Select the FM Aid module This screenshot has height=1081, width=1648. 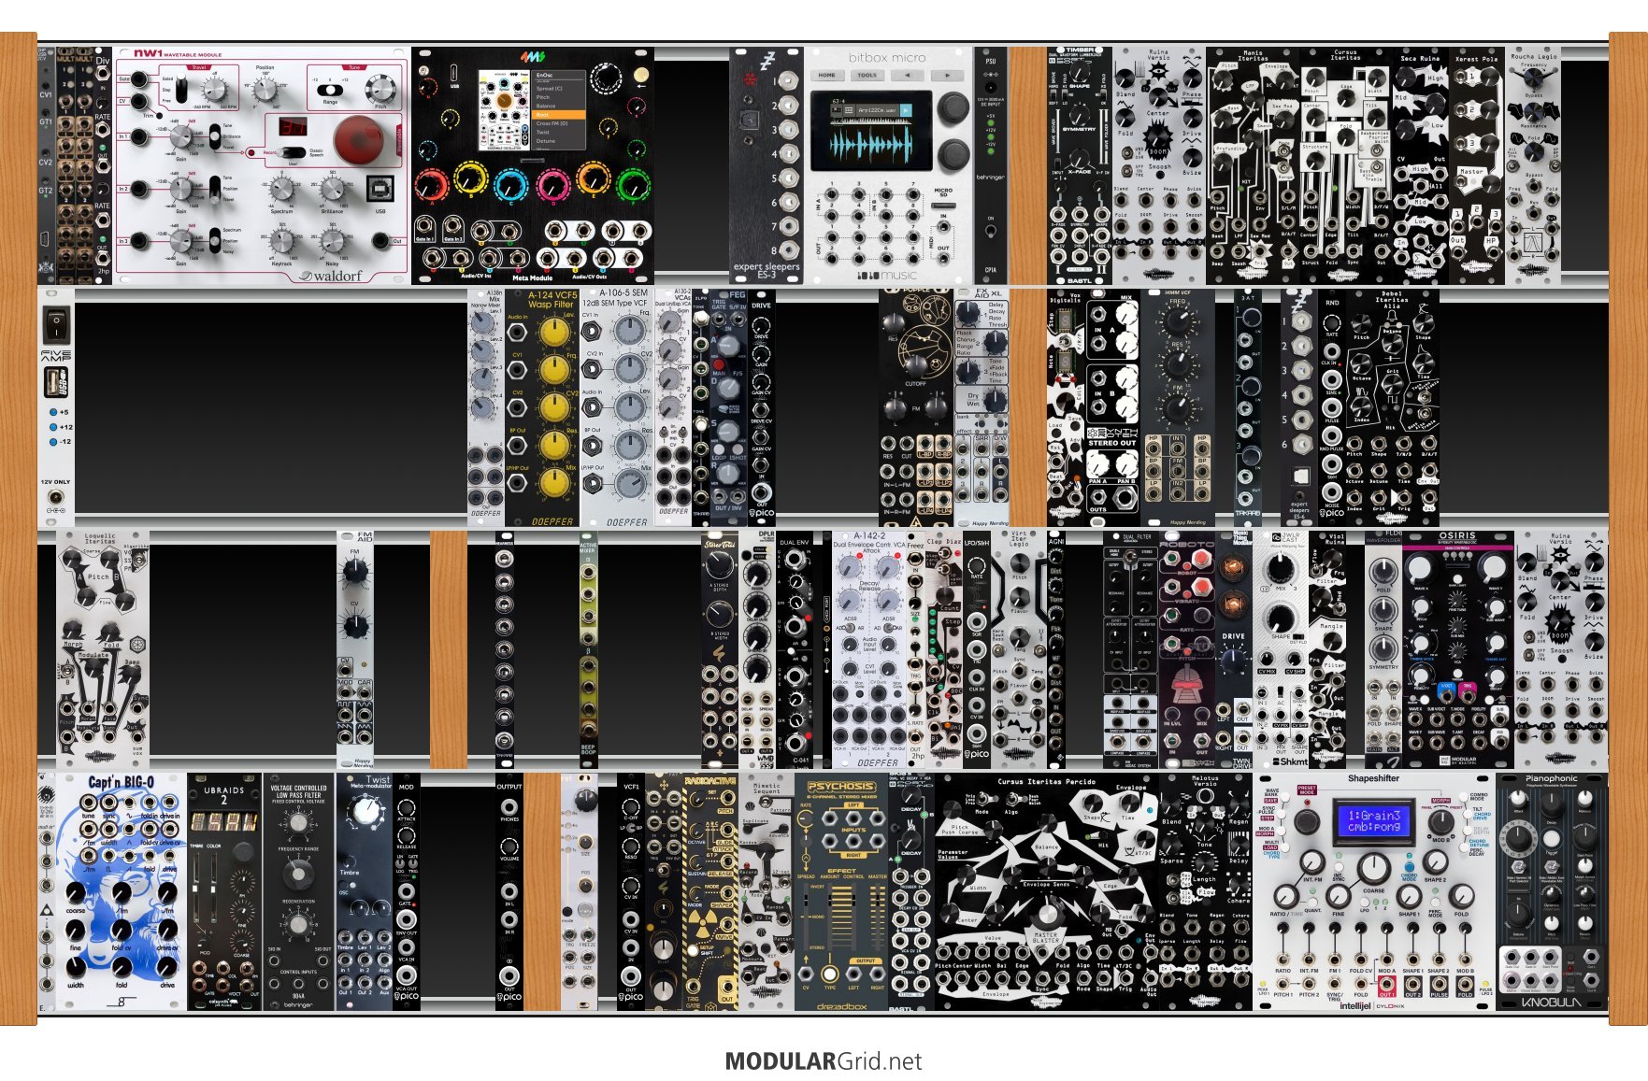coord(355,650)
